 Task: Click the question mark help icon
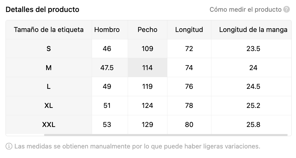coord(286,10)
